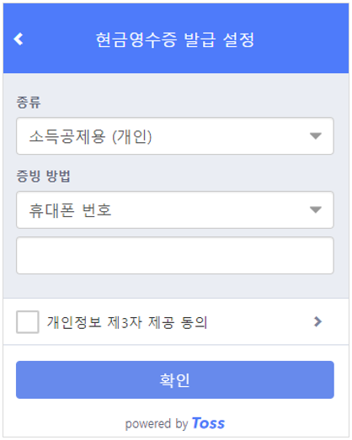The width and height of the screenshot is (352, 440).
Task: Click the 현금영수증 발급 설정 header title
Action: coord(175,40)
